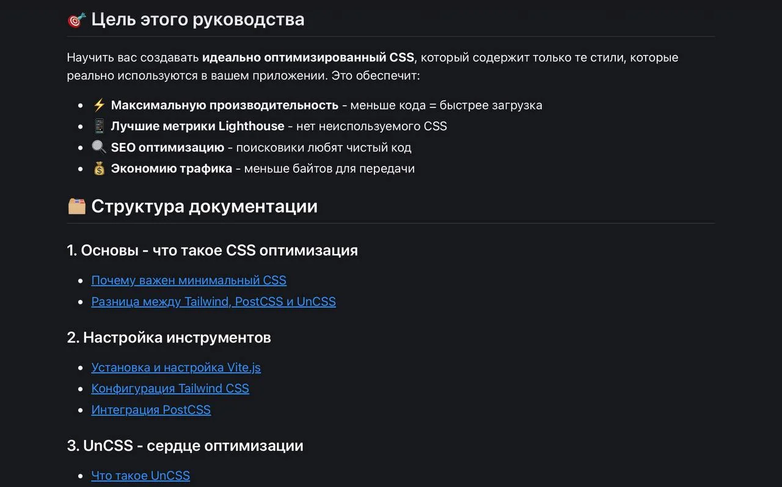Click the magnifying glass emoji near SEO
Viewport: 782px width, 487px height.
point(99,147)
